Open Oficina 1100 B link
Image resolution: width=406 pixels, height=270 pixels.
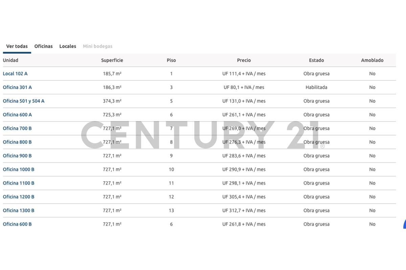[19, 183]
